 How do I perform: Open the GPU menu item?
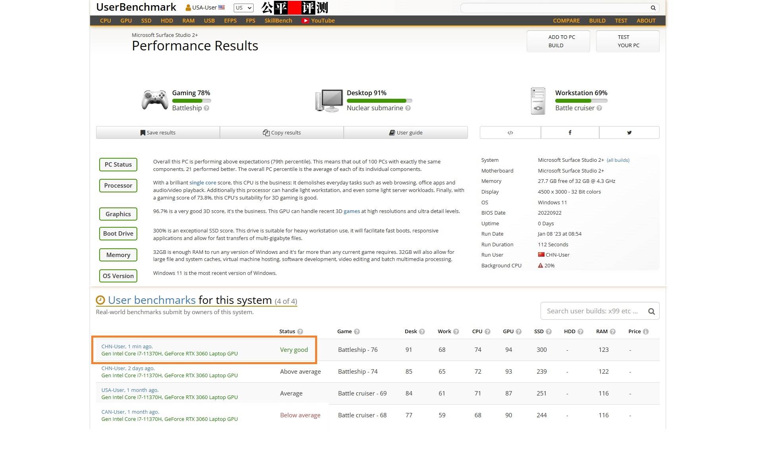coord(126,21)
